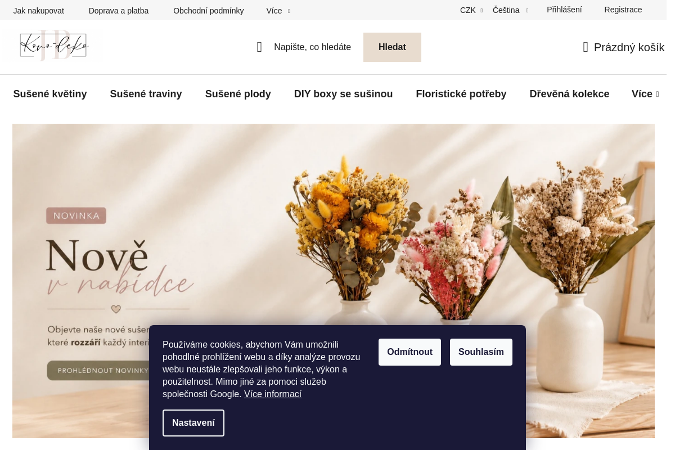This screenshot has width=675, height=450.
Task: Open the Dřevěná kolekce category
Action: [569, 94]
